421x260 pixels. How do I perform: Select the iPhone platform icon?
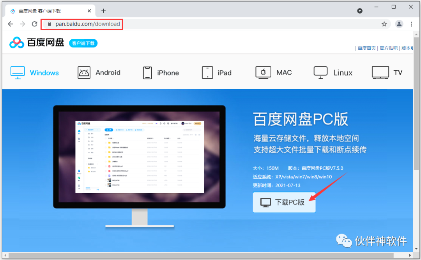147,72
